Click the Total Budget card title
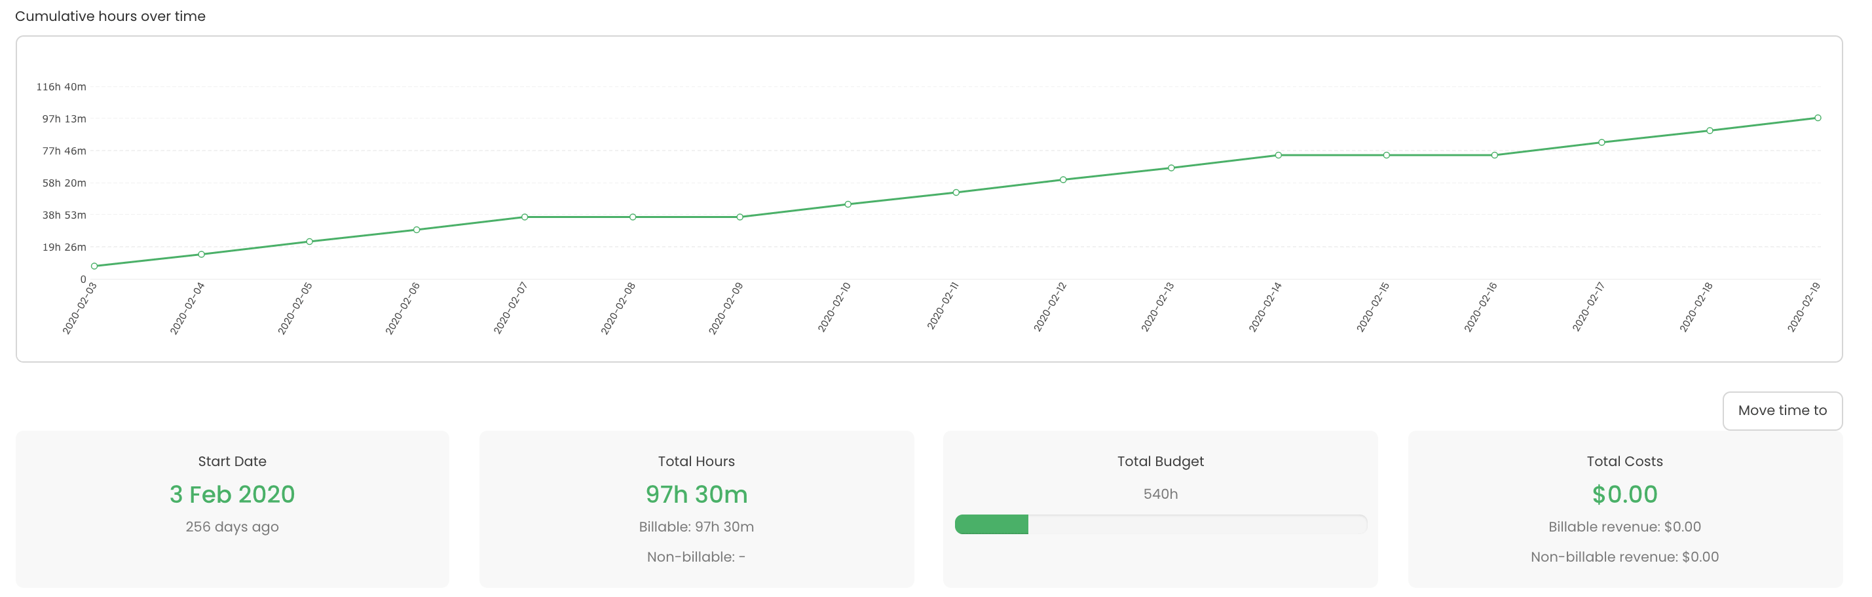This screenshot has width=1872, height=597. click(1161, 461)
